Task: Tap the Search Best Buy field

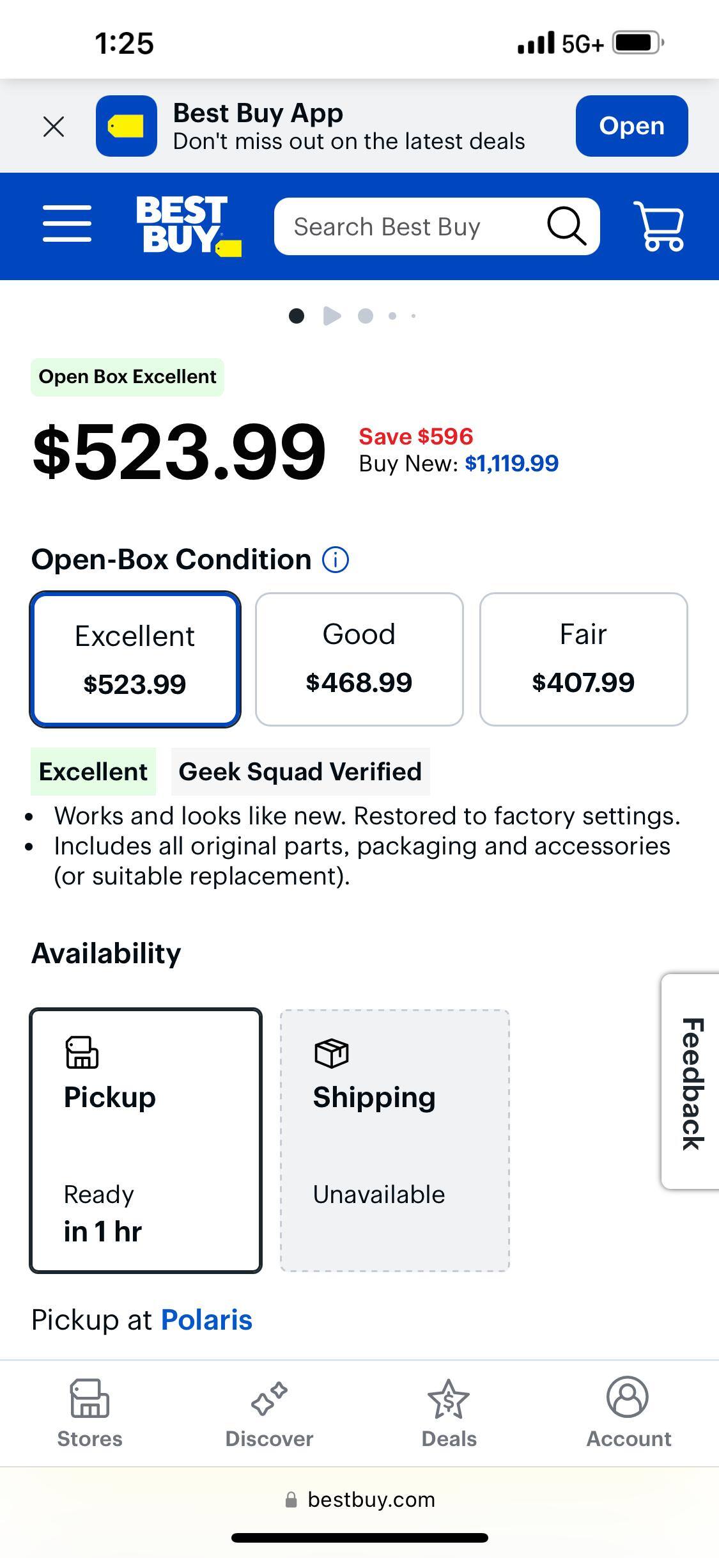Action: click(409, 226)
